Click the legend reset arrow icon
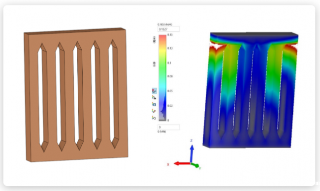The height and width of the screenshot is (191, 320). [x=154, y=118]
